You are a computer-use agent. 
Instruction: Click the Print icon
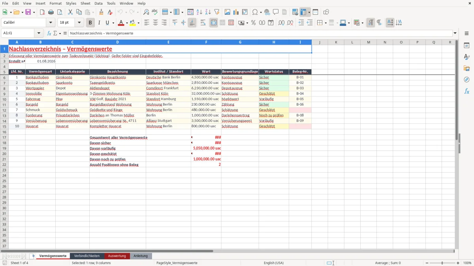(x=51, y=12)
